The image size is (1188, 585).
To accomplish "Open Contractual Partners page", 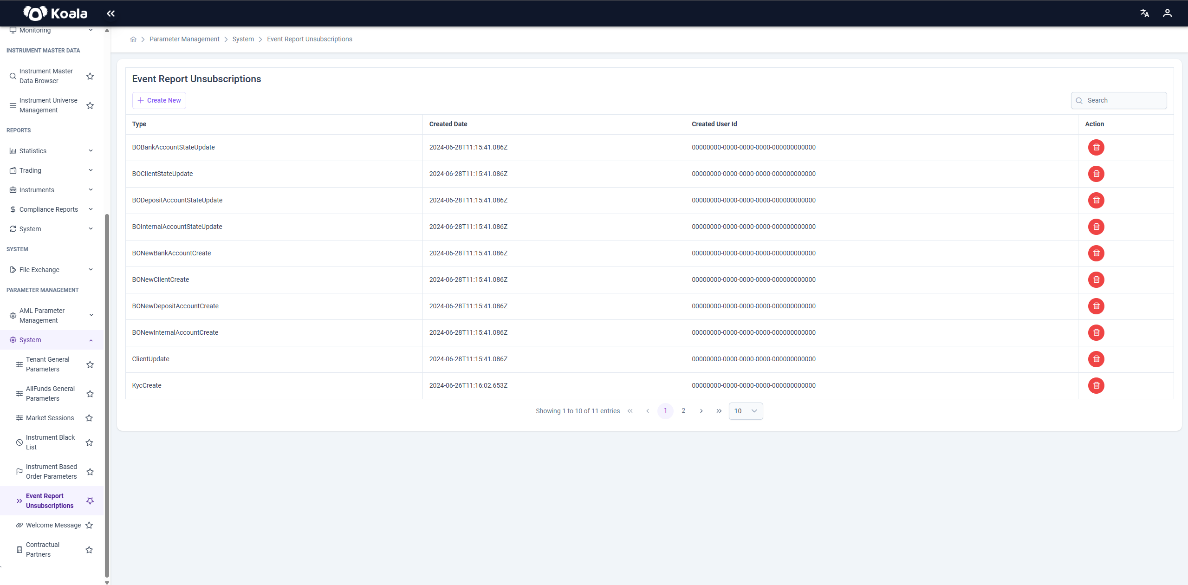I will [x=43, y=550].
